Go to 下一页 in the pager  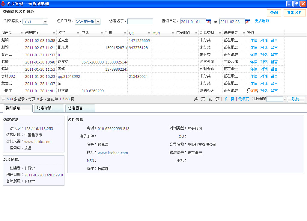229,99
